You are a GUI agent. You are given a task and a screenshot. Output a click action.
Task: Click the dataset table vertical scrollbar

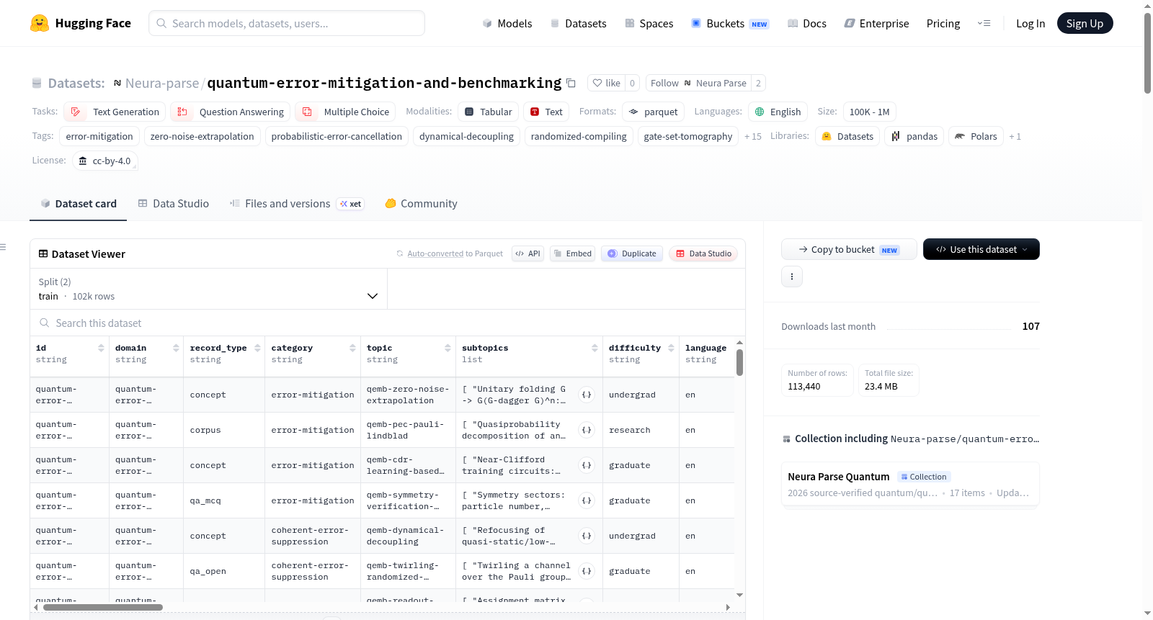click(739, 362)
